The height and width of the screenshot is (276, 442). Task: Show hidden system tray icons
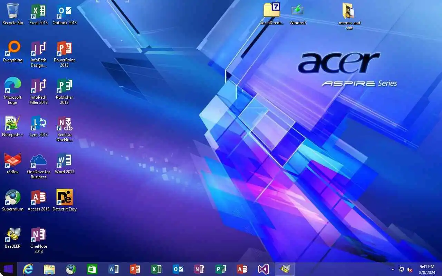[393, 269]
